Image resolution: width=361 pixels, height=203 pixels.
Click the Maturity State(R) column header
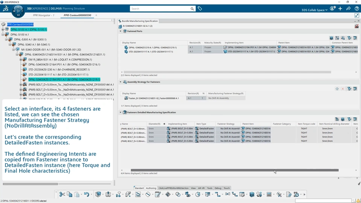point(212,42)
